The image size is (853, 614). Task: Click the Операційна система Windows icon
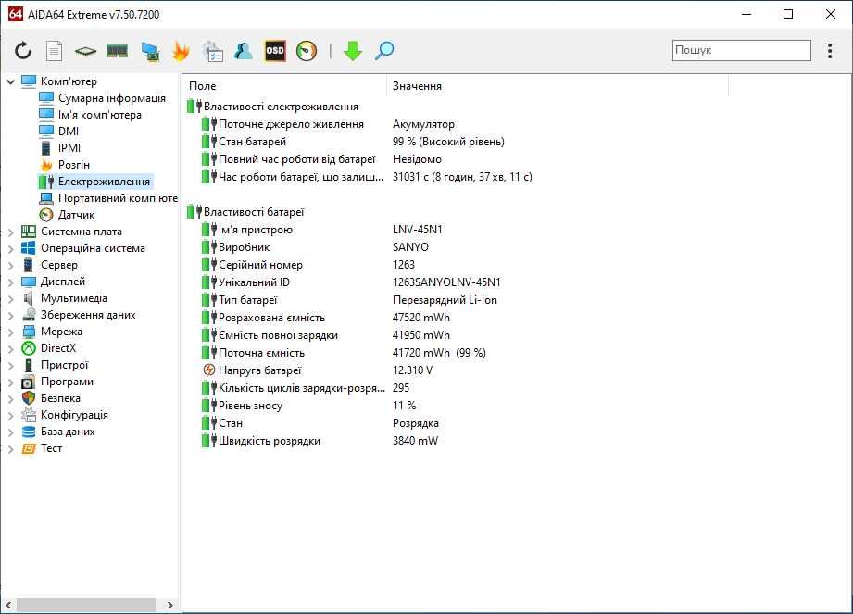29,248
